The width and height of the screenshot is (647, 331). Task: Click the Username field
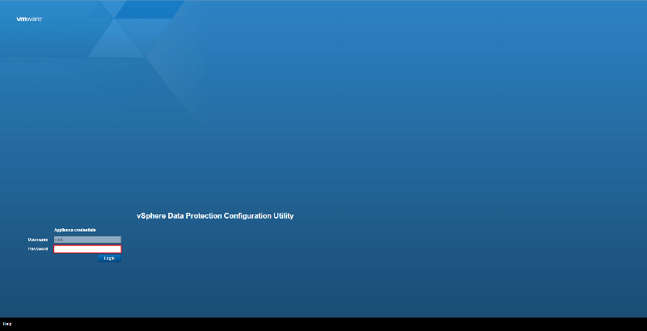(87, 240)
